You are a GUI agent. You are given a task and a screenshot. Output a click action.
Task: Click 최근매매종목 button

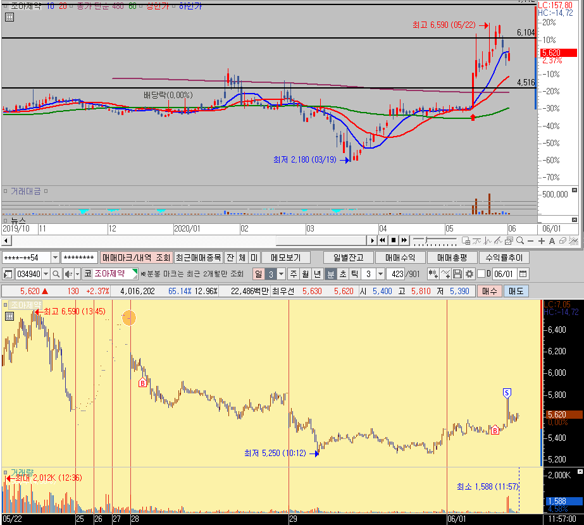(x=199, y=257)
